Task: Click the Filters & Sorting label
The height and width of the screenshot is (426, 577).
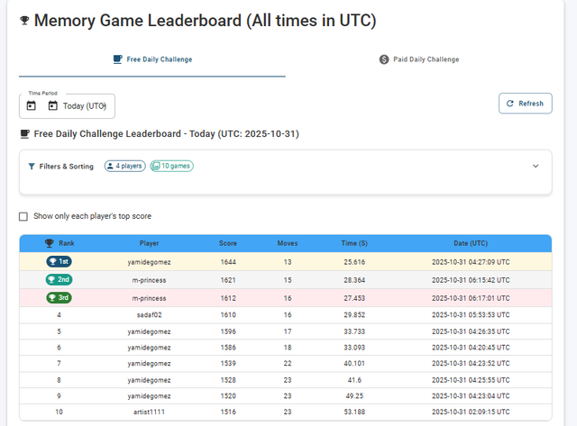Action: click(x=66, y=167)
